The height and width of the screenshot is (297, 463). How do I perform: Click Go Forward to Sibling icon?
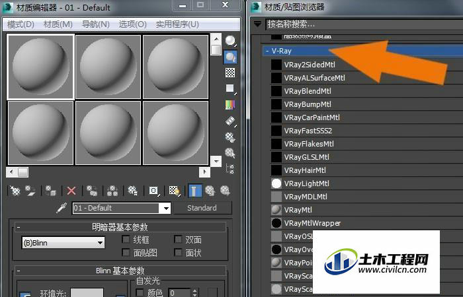pyautogui.click(x=226, y=191)
